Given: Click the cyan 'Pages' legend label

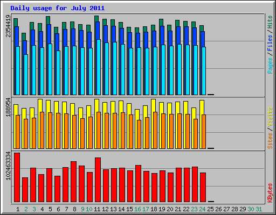Looking at the screenshot, I should [270, 66].
